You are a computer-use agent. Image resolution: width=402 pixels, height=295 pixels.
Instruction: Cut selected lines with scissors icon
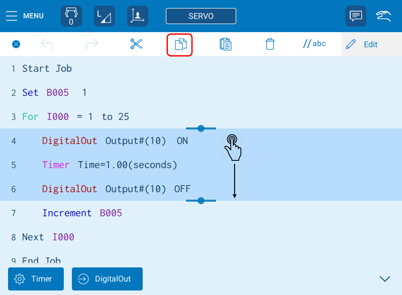pyautogui.click(x=136, y=44)
